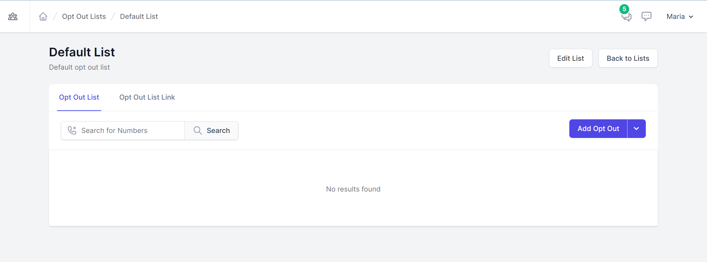The image size is (707, 262).
Task: Click the green 5 notification badge
Action: coord(624,9)
